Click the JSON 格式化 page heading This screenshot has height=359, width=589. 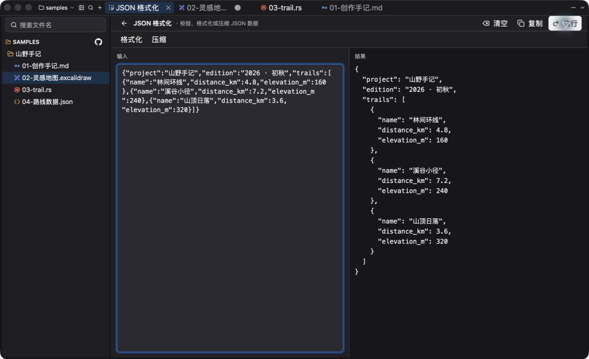pos(153,23)
